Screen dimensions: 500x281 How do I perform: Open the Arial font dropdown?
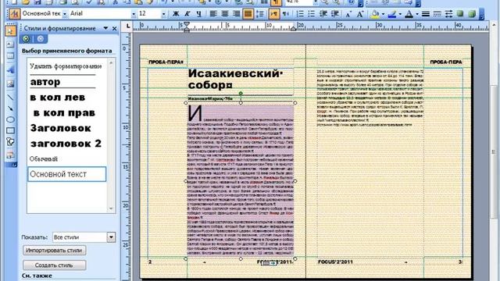tap(134, 14)
